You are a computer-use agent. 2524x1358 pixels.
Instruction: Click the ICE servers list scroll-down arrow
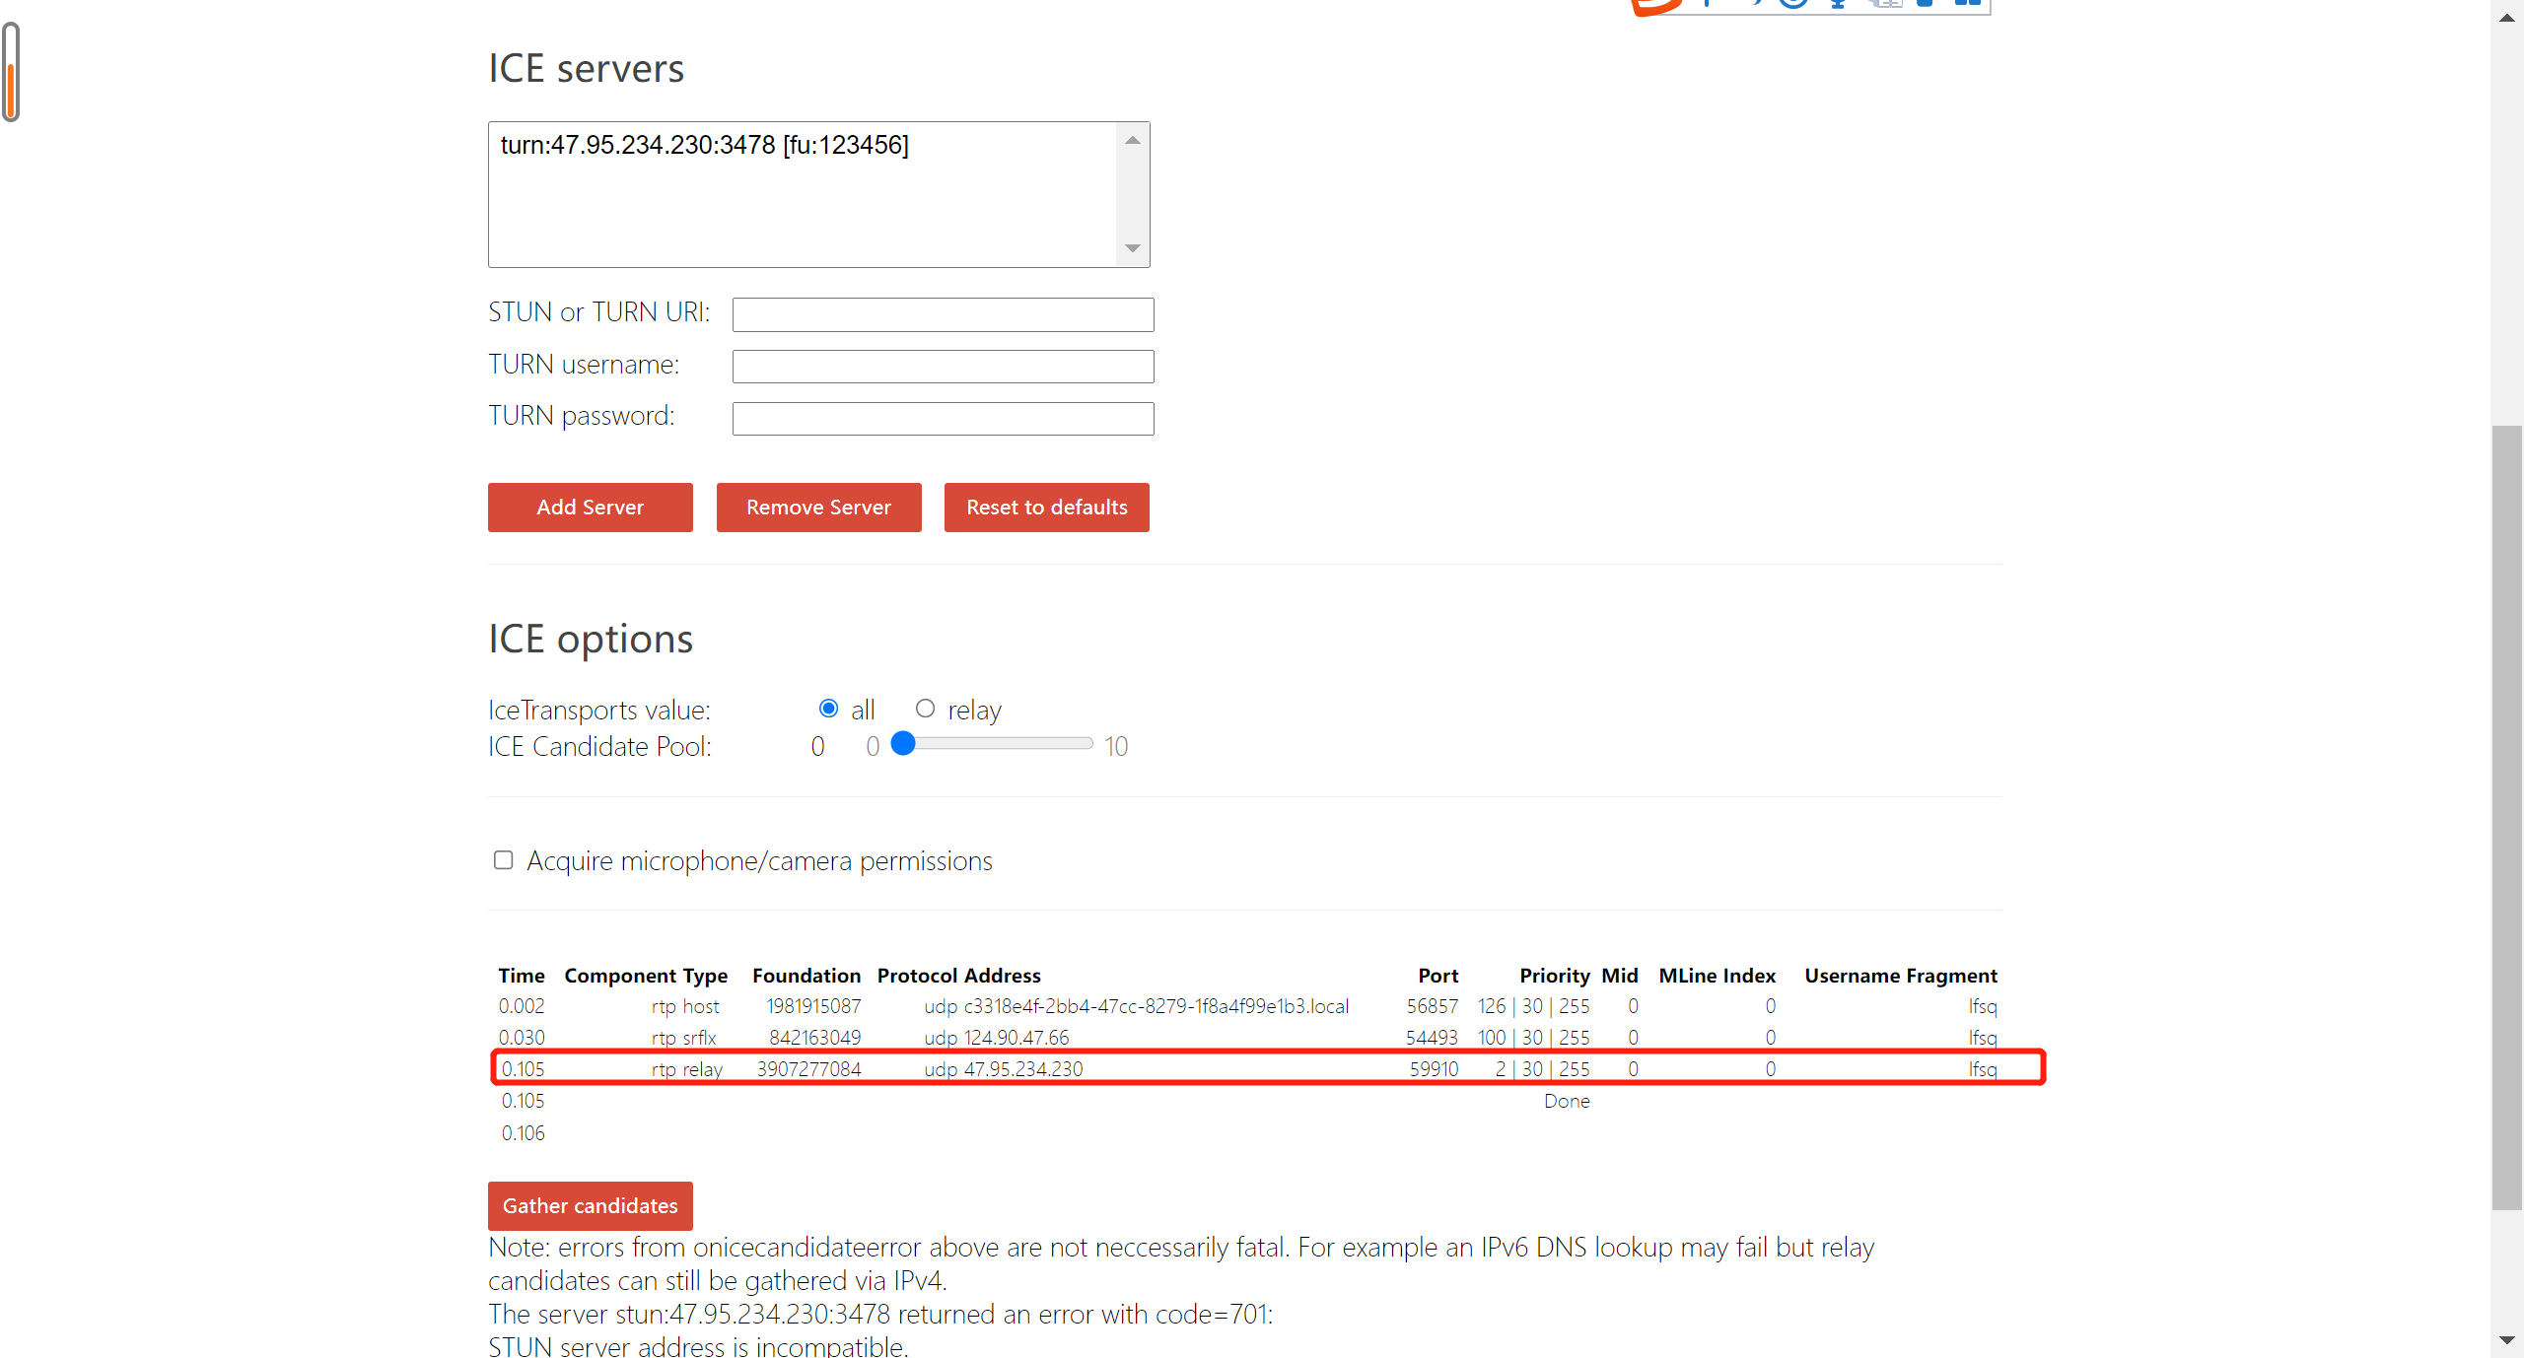[x=1133, y=248]
